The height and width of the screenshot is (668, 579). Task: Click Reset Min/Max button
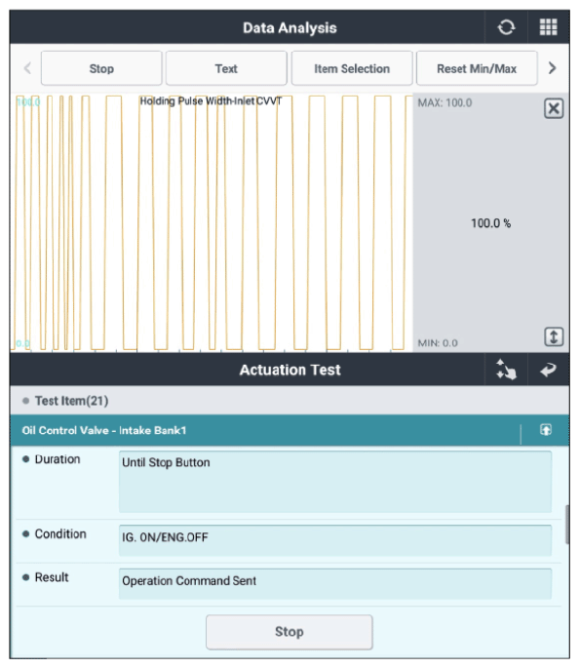tap(477, 68)
